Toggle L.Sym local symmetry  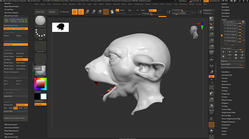point(211,66)
